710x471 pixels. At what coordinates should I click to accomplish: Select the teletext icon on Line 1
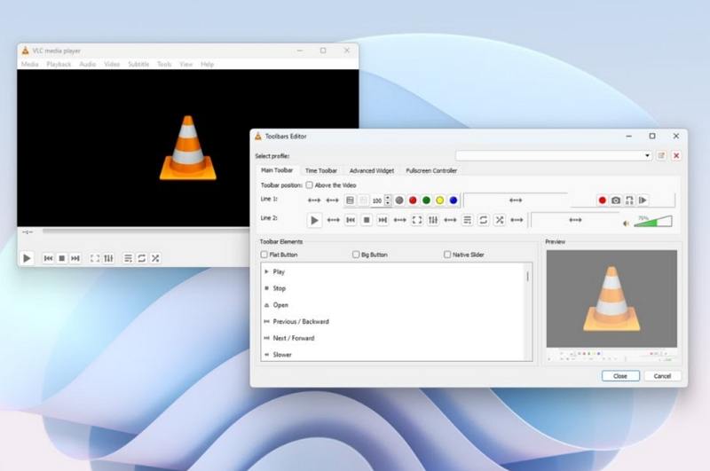click(350, 200)
